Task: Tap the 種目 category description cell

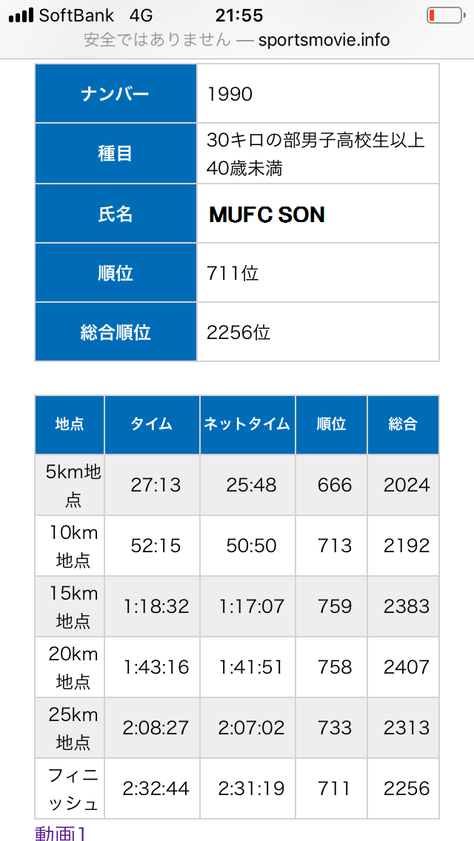Action: pyautogui.click(x=316, y=154)
